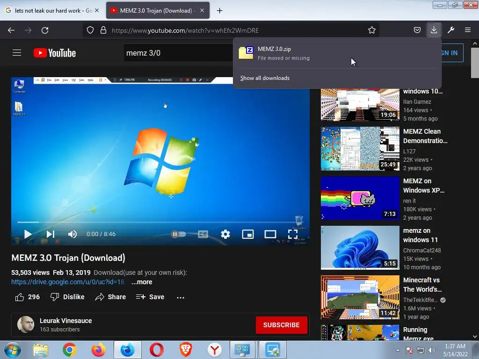This screenshot has width=479, height=359.
Task: Skip to next video
Action: [51, 234]
